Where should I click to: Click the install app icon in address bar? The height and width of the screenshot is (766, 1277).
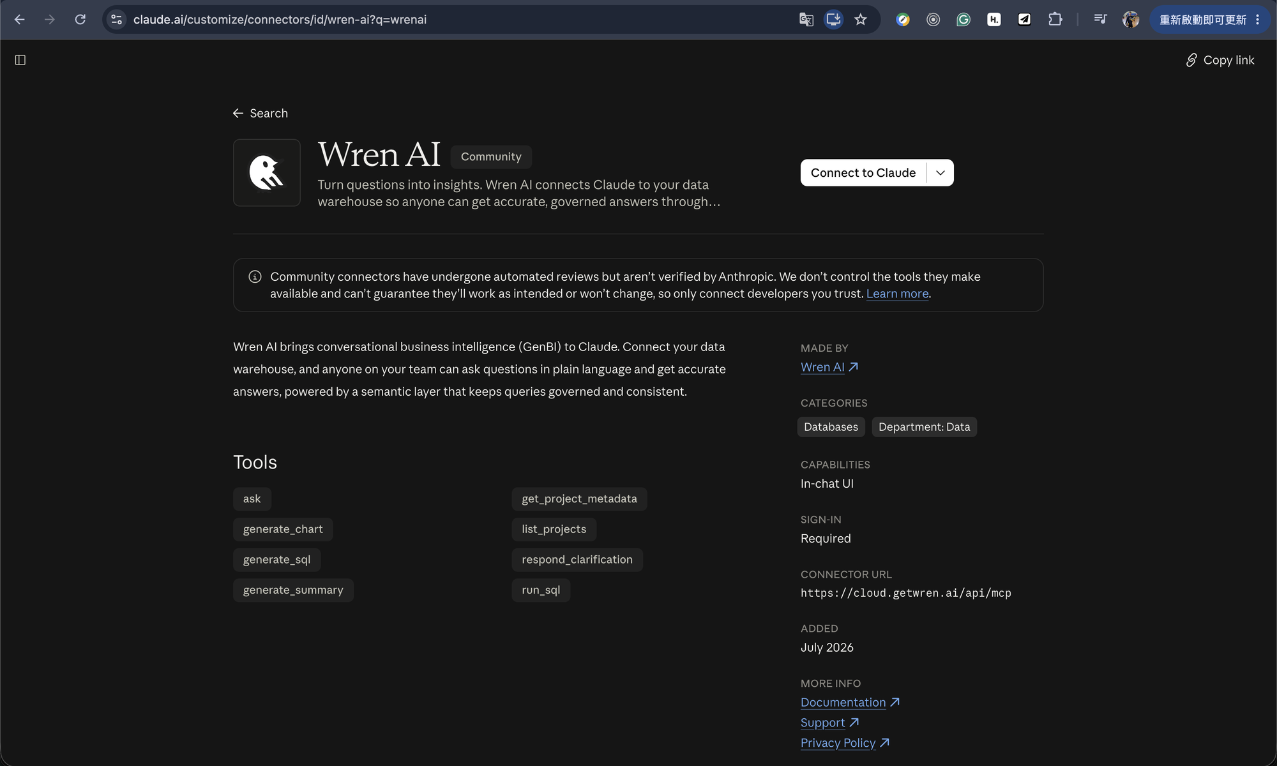pyautogui.click(x=833, y=20)
